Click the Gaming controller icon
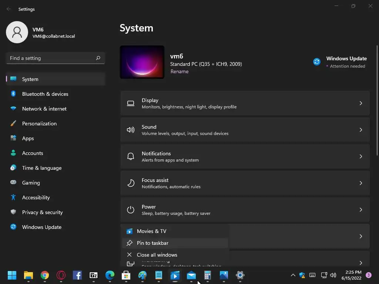 tap(13, 182)
